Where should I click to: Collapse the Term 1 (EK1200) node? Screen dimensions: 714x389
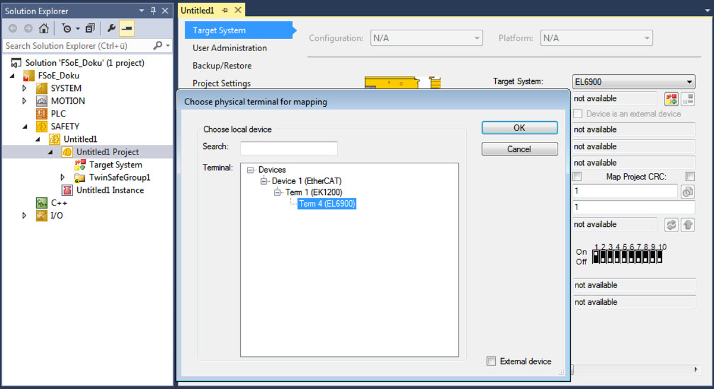point(277,192)
